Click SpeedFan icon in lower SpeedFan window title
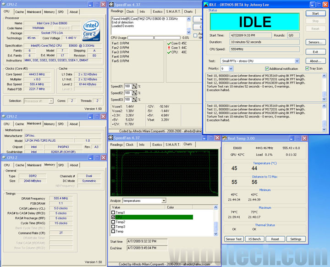 pyautogui.click(x=111, y=138)
